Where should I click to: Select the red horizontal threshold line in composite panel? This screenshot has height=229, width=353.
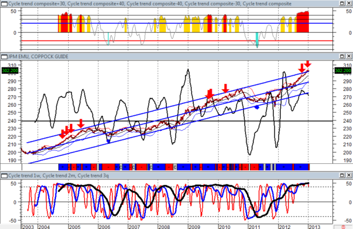coord(177,41)
